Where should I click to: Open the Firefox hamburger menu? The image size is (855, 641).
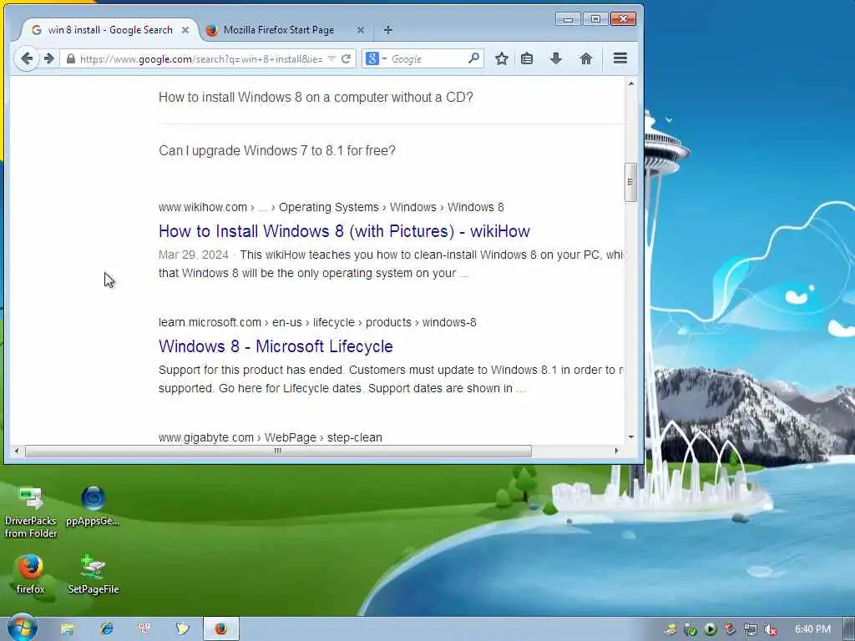[x=620, y=58]
